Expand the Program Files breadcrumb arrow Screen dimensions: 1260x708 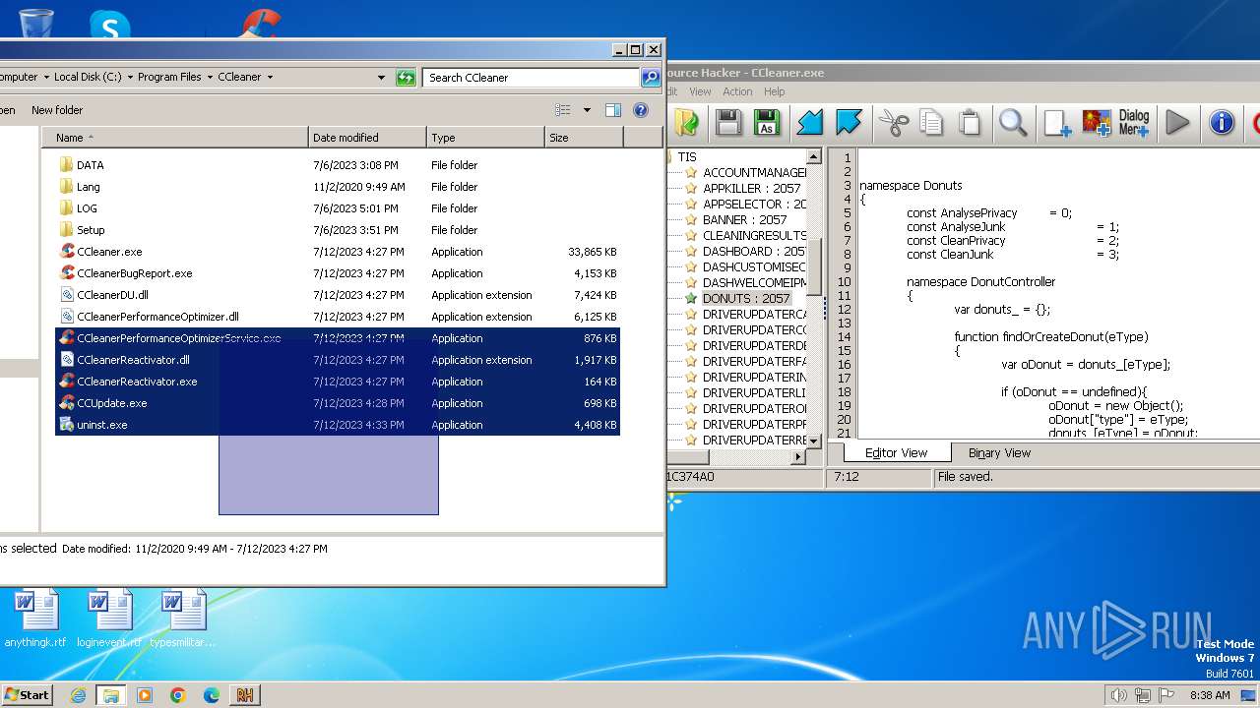(x=209, y=77)
